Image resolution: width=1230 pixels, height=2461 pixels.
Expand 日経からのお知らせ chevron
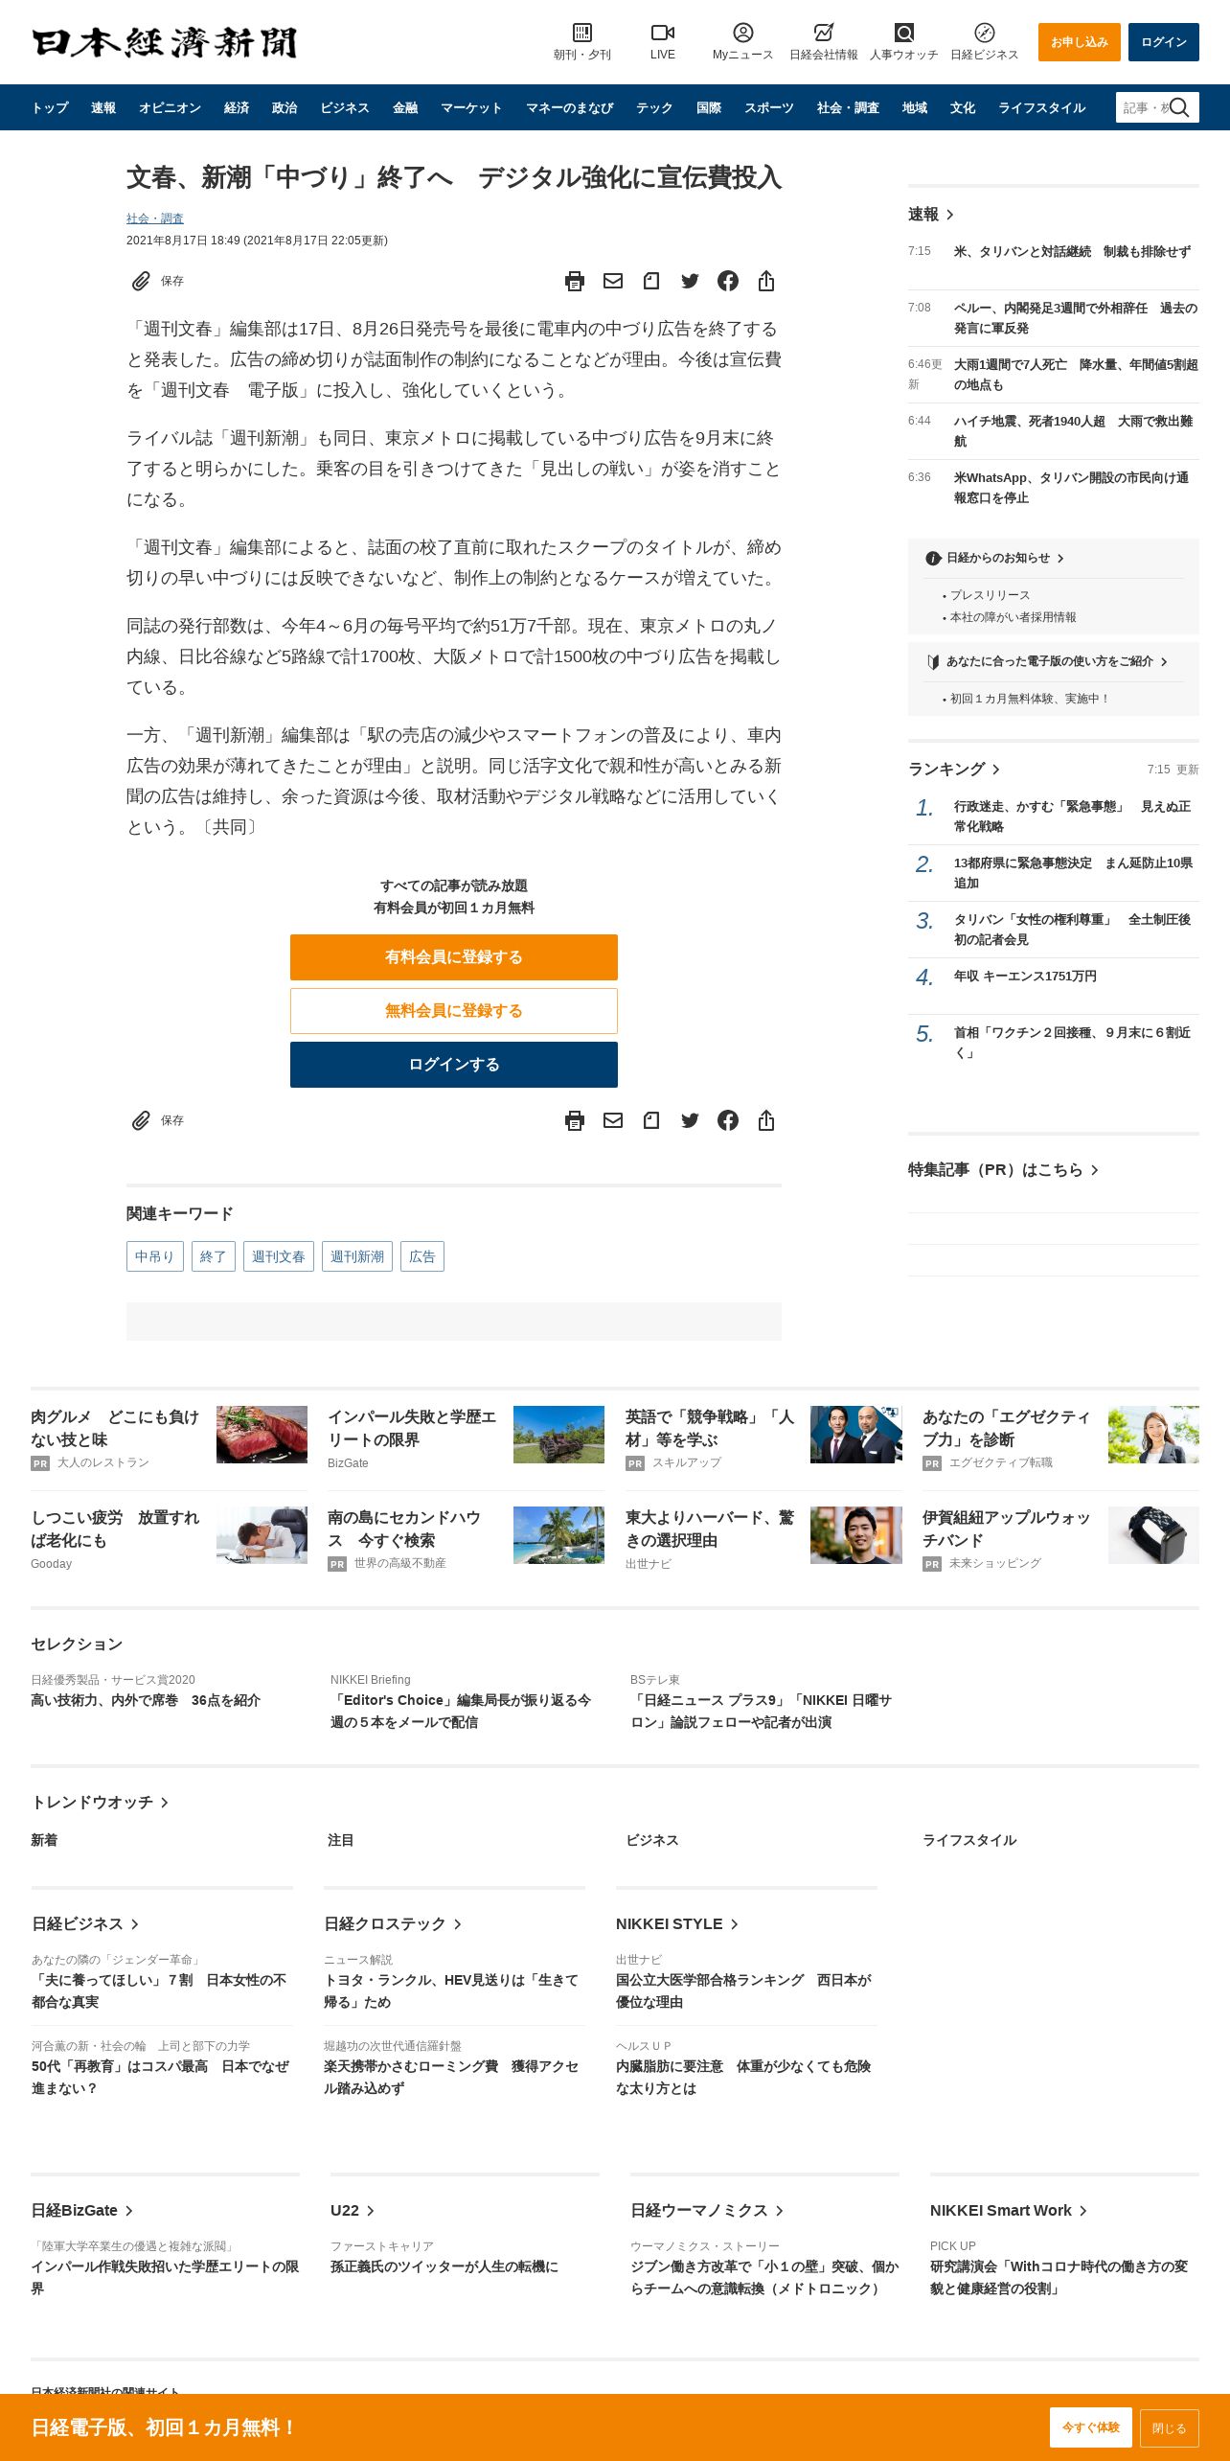(1060, 558)
